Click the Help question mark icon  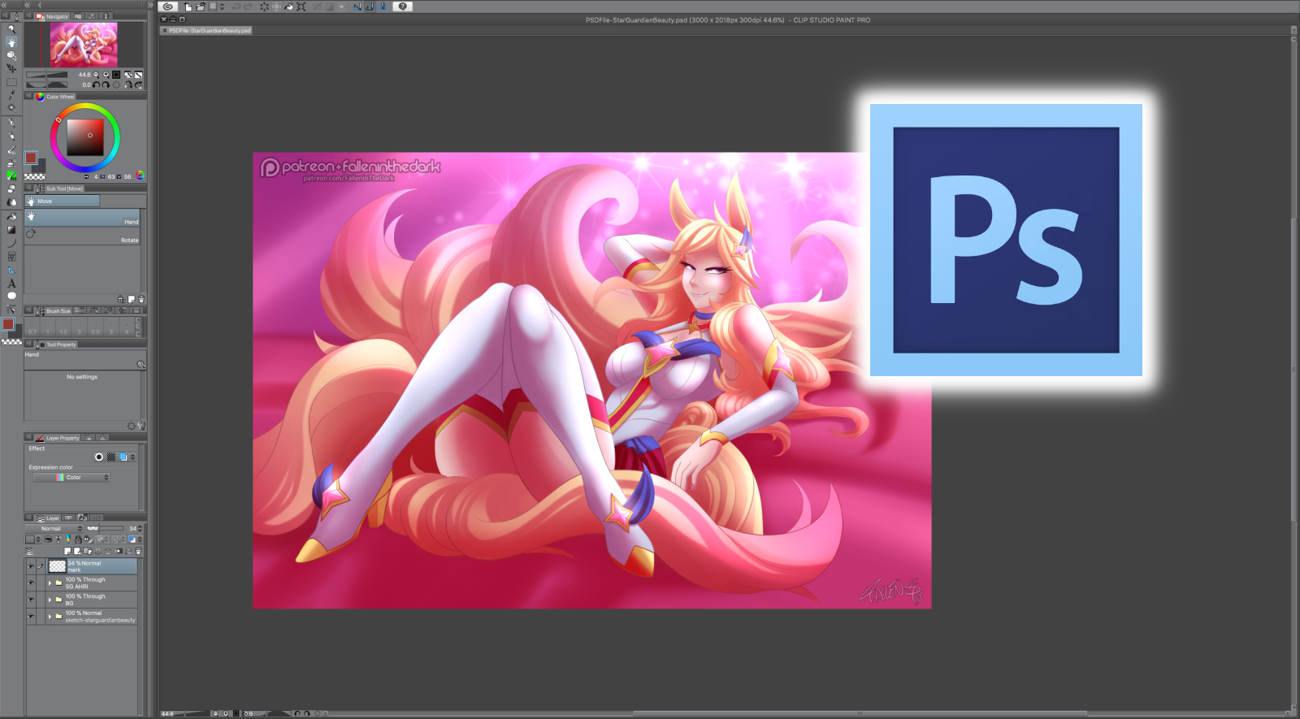tap(402, 6)
